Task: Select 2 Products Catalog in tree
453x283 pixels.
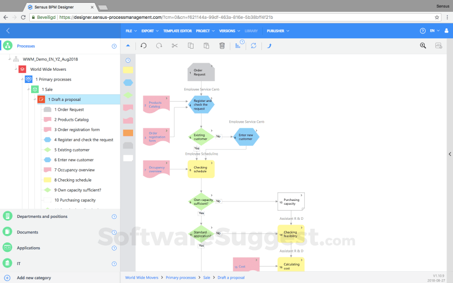Action: [71, 119]
